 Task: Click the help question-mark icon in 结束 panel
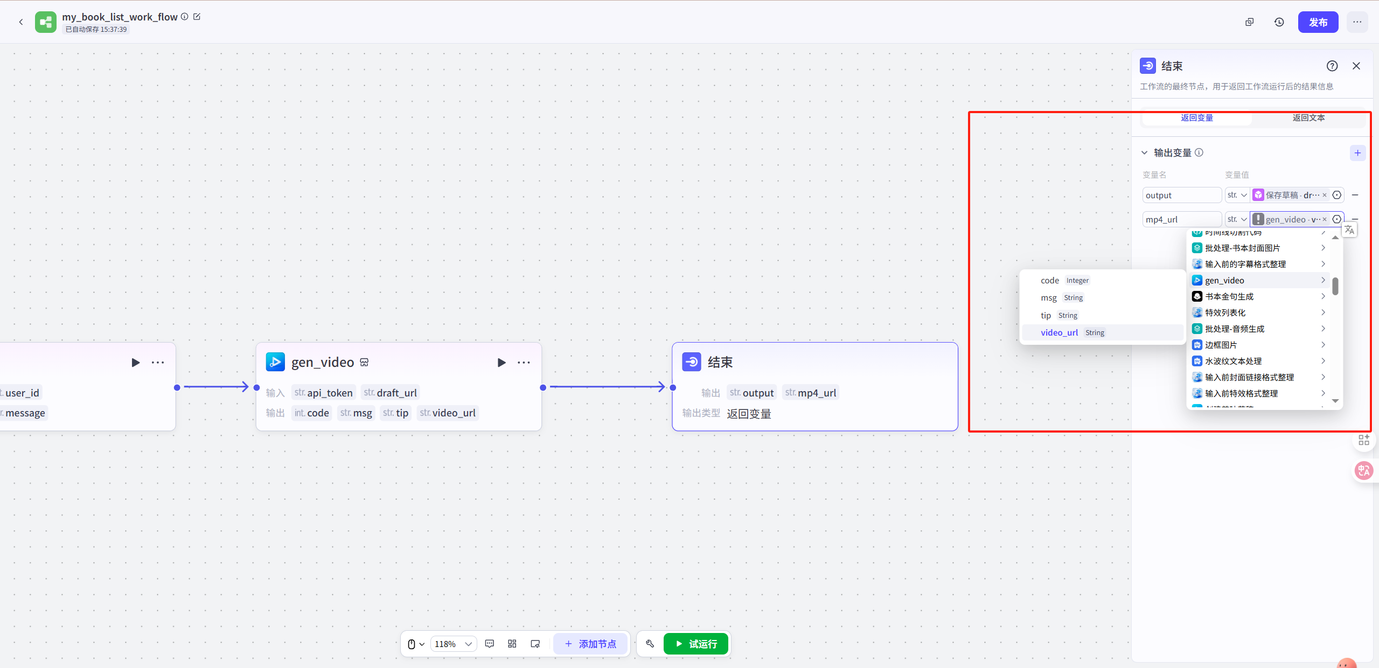coord(1332,66)
